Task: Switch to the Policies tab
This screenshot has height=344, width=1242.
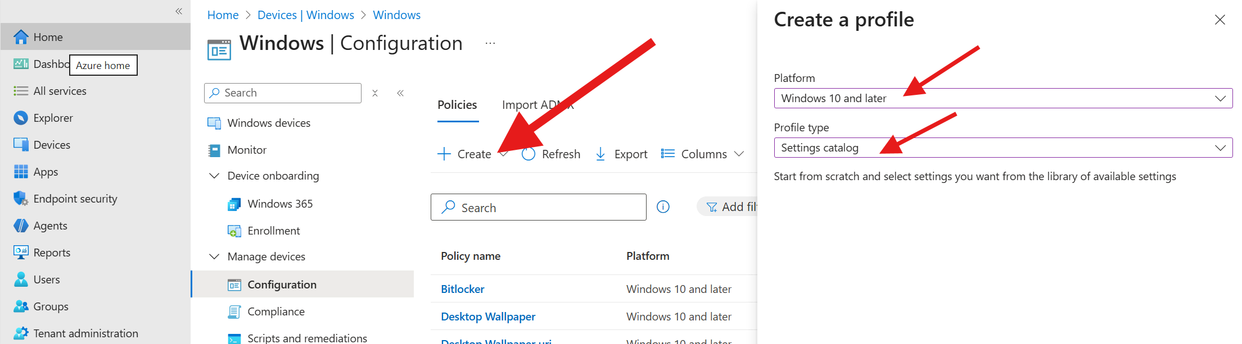Action: [457, 105]
